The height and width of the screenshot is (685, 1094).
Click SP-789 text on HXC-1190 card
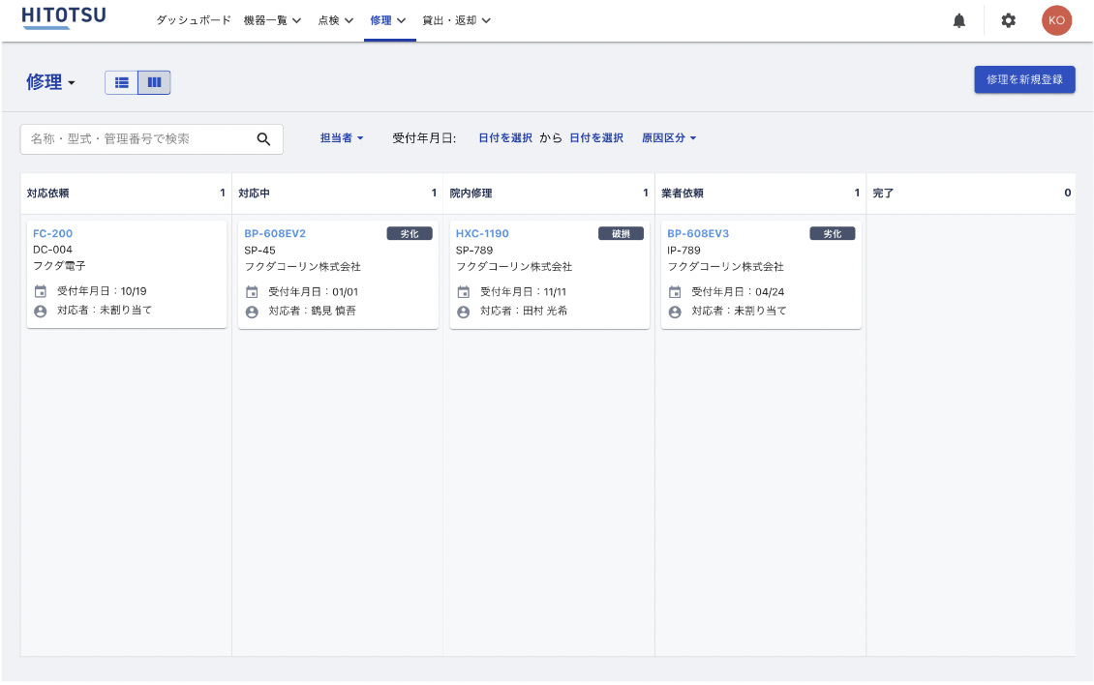[x=474, y=251]
